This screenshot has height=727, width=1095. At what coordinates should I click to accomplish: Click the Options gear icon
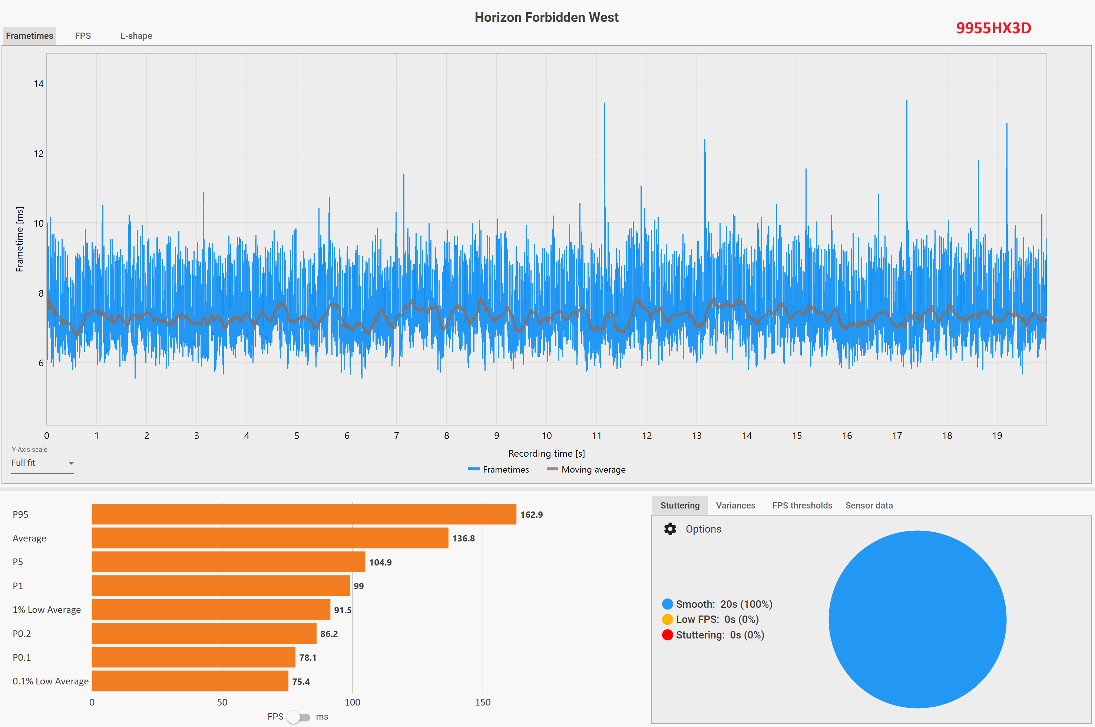click(x=669, y=529)
